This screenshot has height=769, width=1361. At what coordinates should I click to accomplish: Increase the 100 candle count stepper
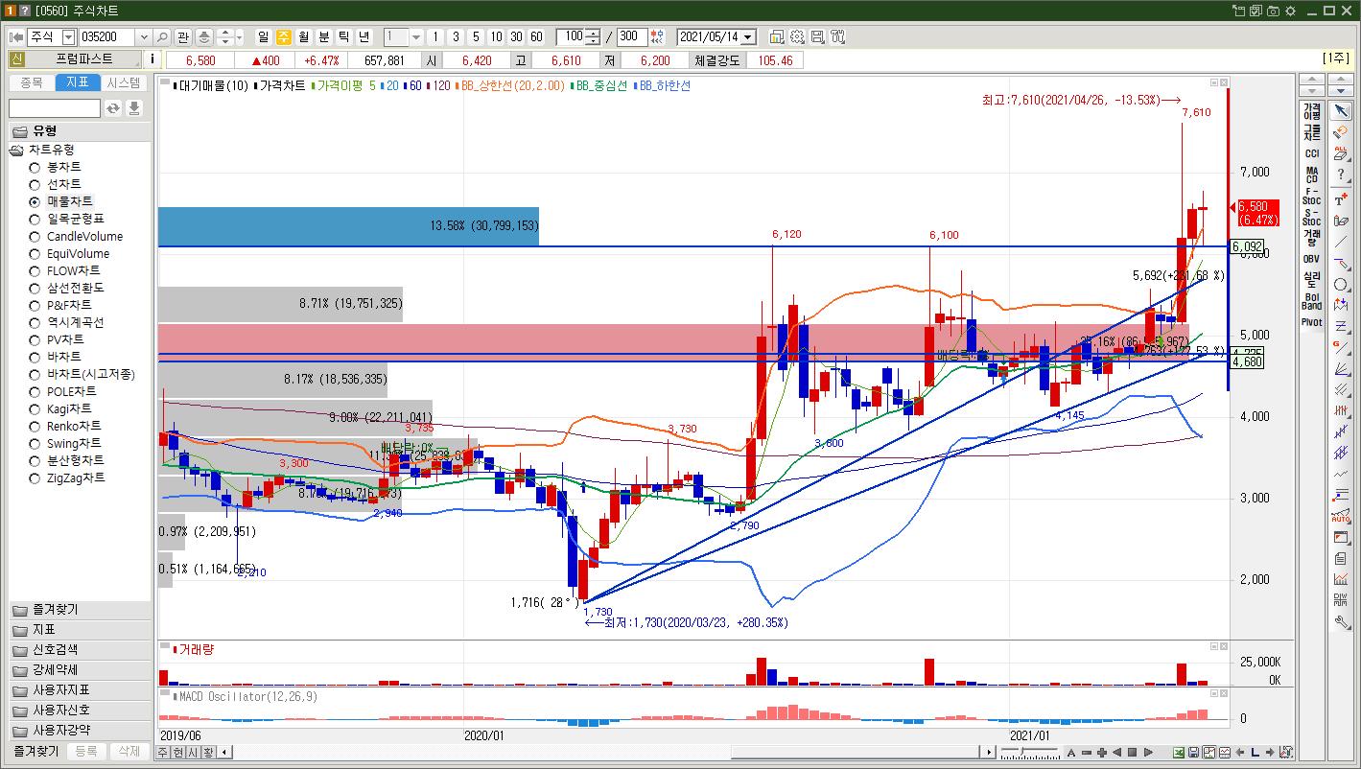(x=593, y=34)
